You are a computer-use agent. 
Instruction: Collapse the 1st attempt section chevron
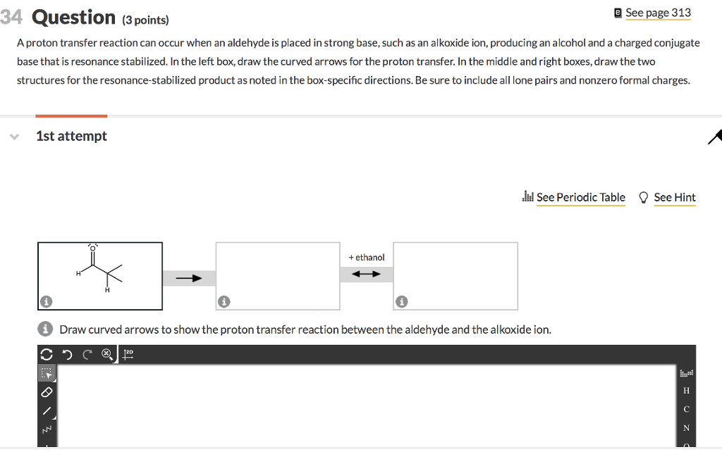[14, 136]
